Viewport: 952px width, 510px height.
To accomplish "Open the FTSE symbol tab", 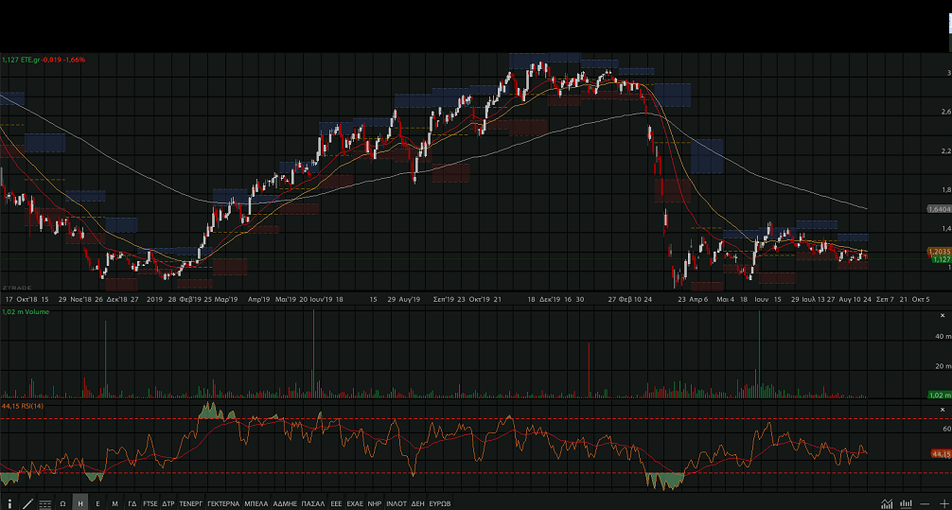I will (150, 503).
